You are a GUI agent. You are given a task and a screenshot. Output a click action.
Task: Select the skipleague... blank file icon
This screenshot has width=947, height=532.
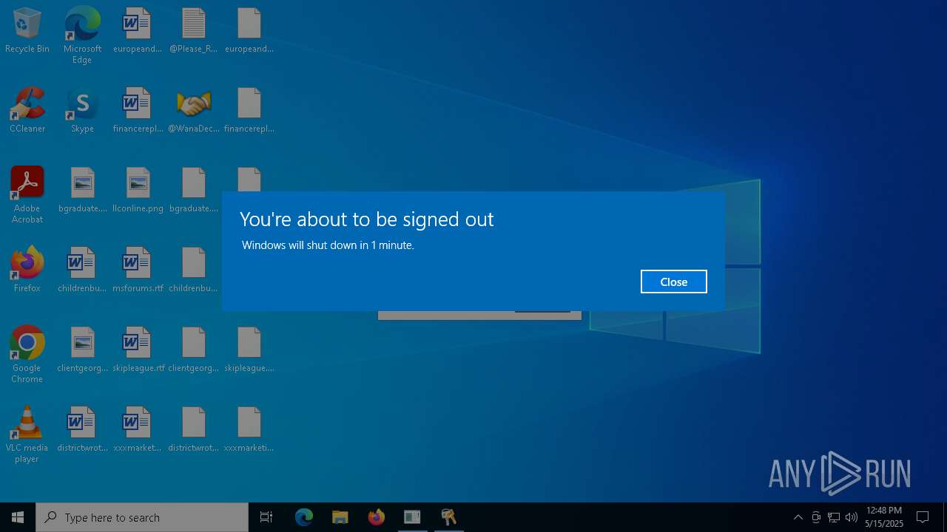(249, 349)
